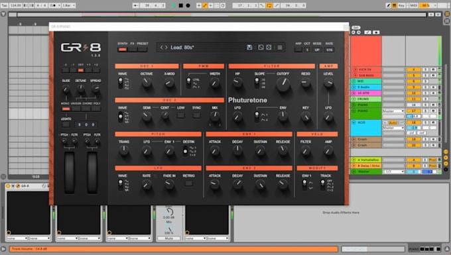Click the randomize dice icon in GR-8
Image resolution: width=451 pixels, height=255 pixels.
click(x=269, y=48)
